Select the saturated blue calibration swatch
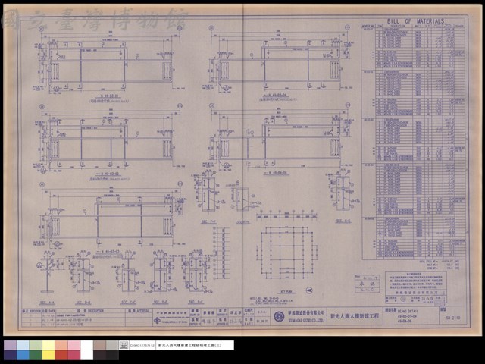Image resolution: width=485 pixels, height=364 pixels. tap(23, 355)
